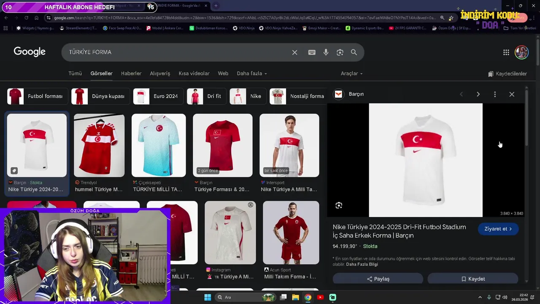Expand the Araçlar tools dropdown
The height and width of the screenshot is (304, 540).
point(352,73)
